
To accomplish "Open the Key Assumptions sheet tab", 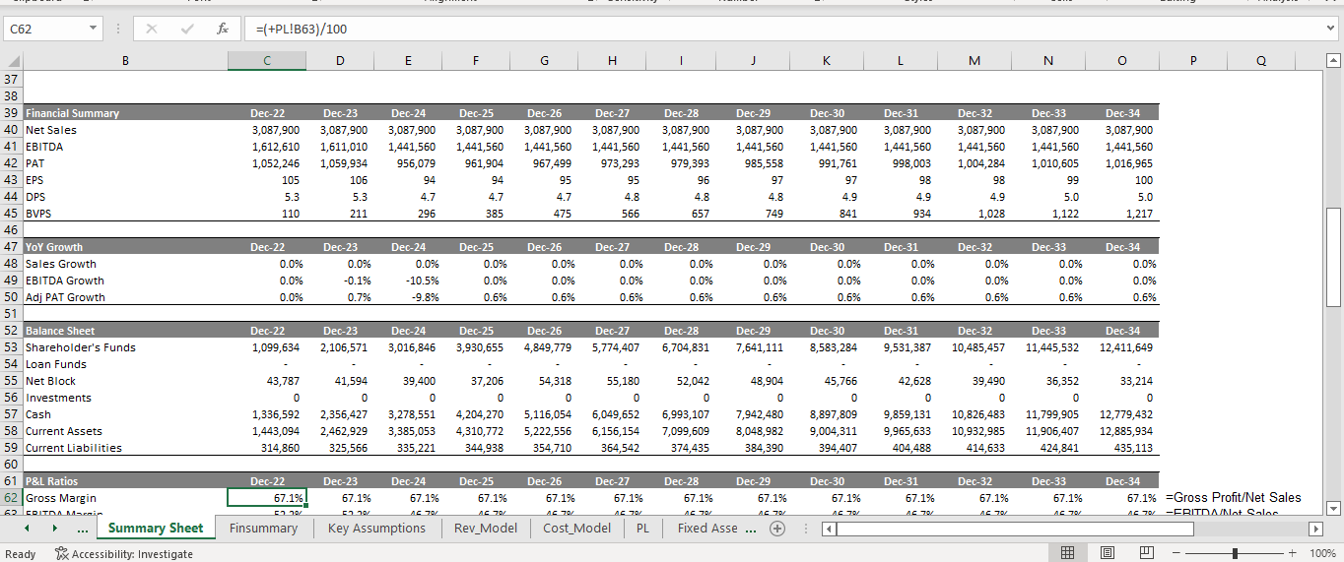I will (376, 529).
